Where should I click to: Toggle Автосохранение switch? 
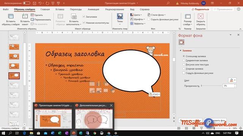tap(26, 3)
